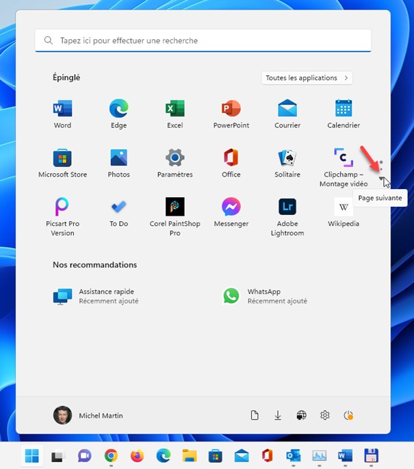Open Documents folder icon in Start footer
414x469 pixels.
point(255,416)
